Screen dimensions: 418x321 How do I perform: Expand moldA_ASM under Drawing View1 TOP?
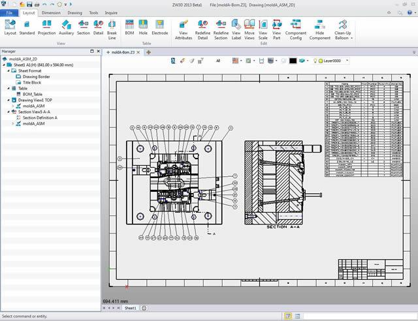[14, 106]
